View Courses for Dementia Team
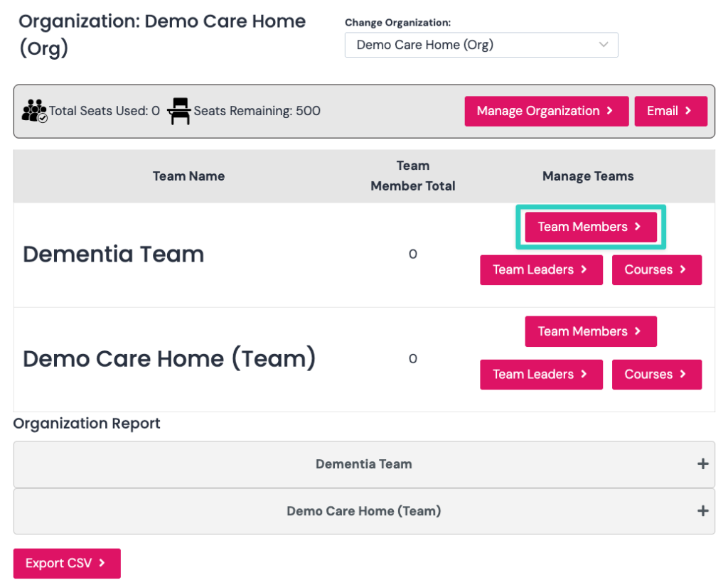The height and width of the screenshot is (585, 728). [656, 269]
